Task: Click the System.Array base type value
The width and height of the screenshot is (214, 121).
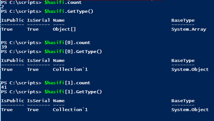Action: point(189,29)
